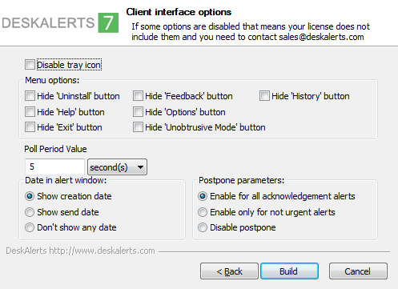Check Hide 'Uninstall' button option

click(x=30, y=96)
